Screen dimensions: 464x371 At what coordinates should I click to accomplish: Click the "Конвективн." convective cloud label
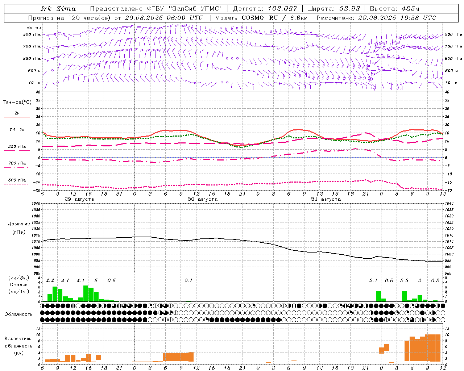coord(18,339)
